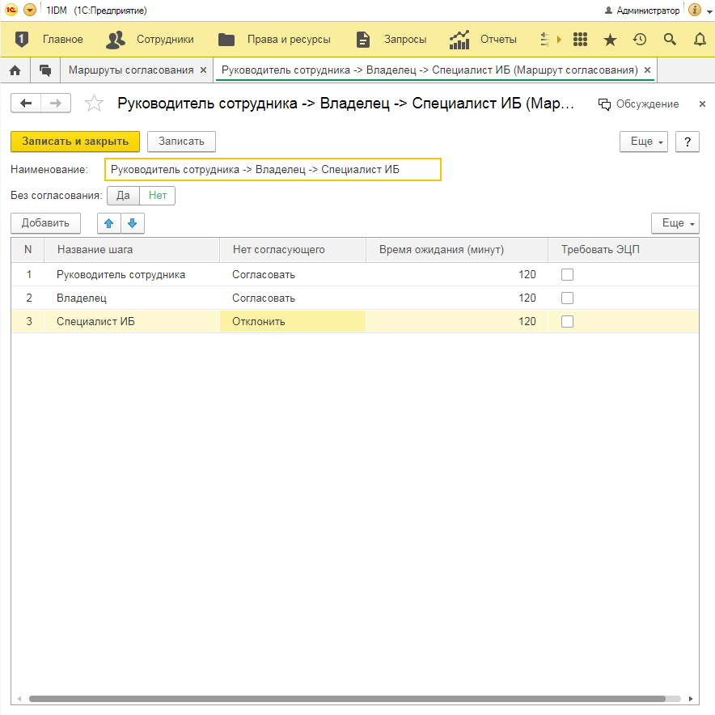715x715 pixels.
Task: Open the functions menu grid icon
Action: point(580,40)
